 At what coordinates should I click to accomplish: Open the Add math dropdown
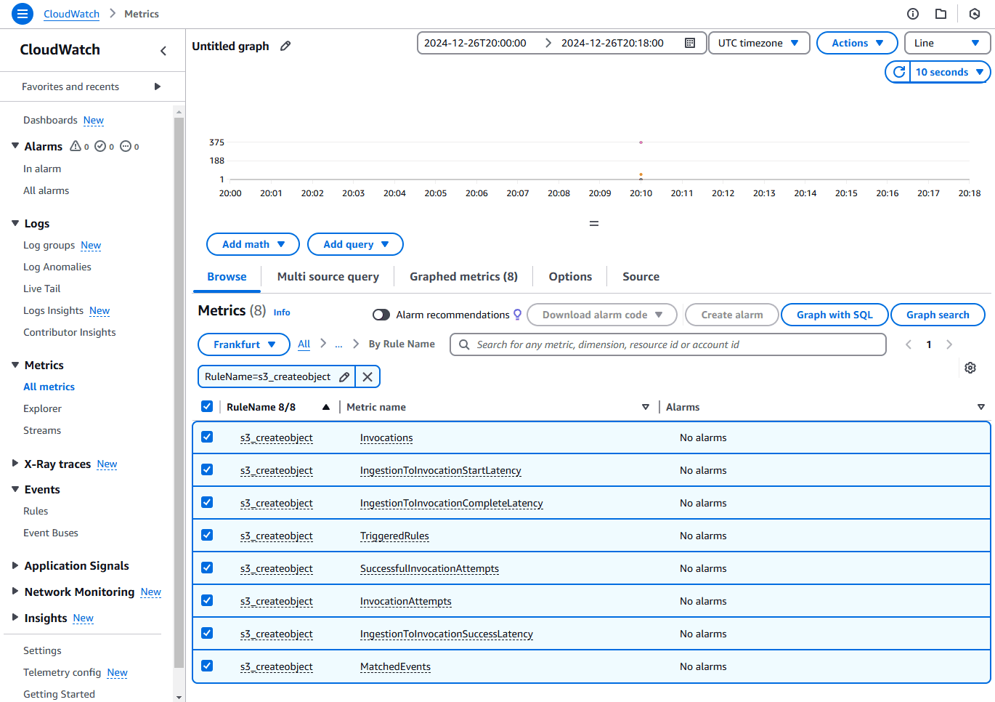253,244
